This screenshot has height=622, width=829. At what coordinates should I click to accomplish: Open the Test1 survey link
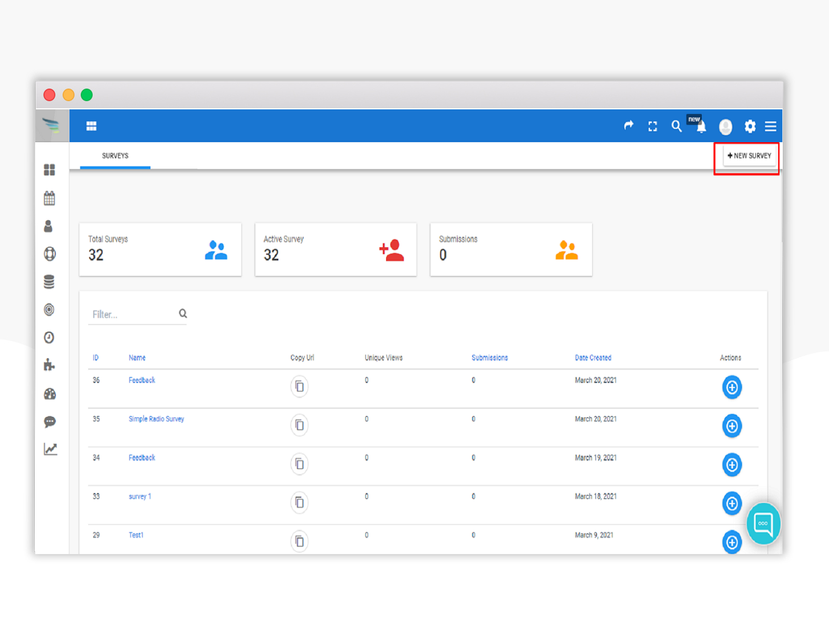(x=136, y=535)
